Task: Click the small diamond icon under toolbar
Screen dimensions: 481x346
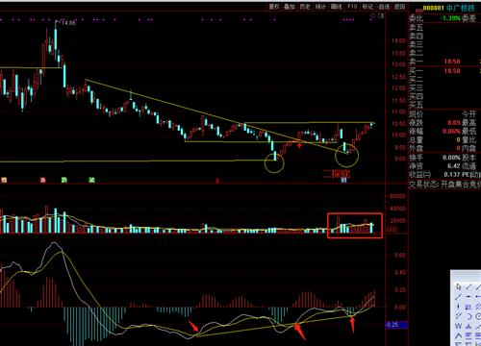Action: coord(372,15)
